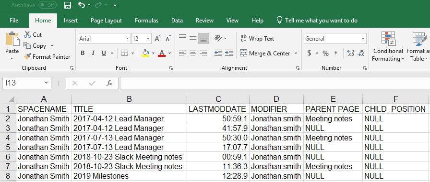Open the Help tab

(x=257, y=21)
